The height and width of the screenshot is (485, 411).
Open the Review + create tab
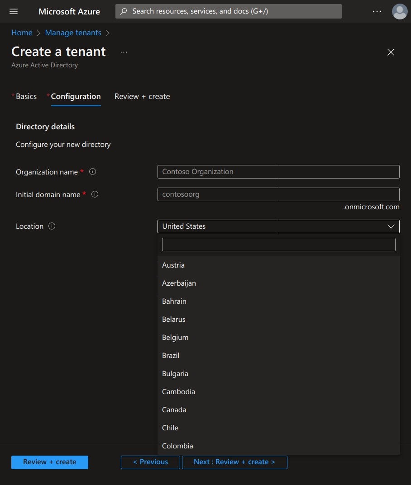click(142, 97)
